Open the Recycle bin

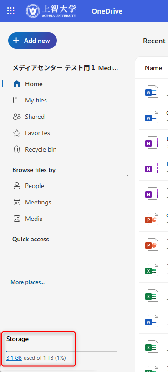pos(35,149)
